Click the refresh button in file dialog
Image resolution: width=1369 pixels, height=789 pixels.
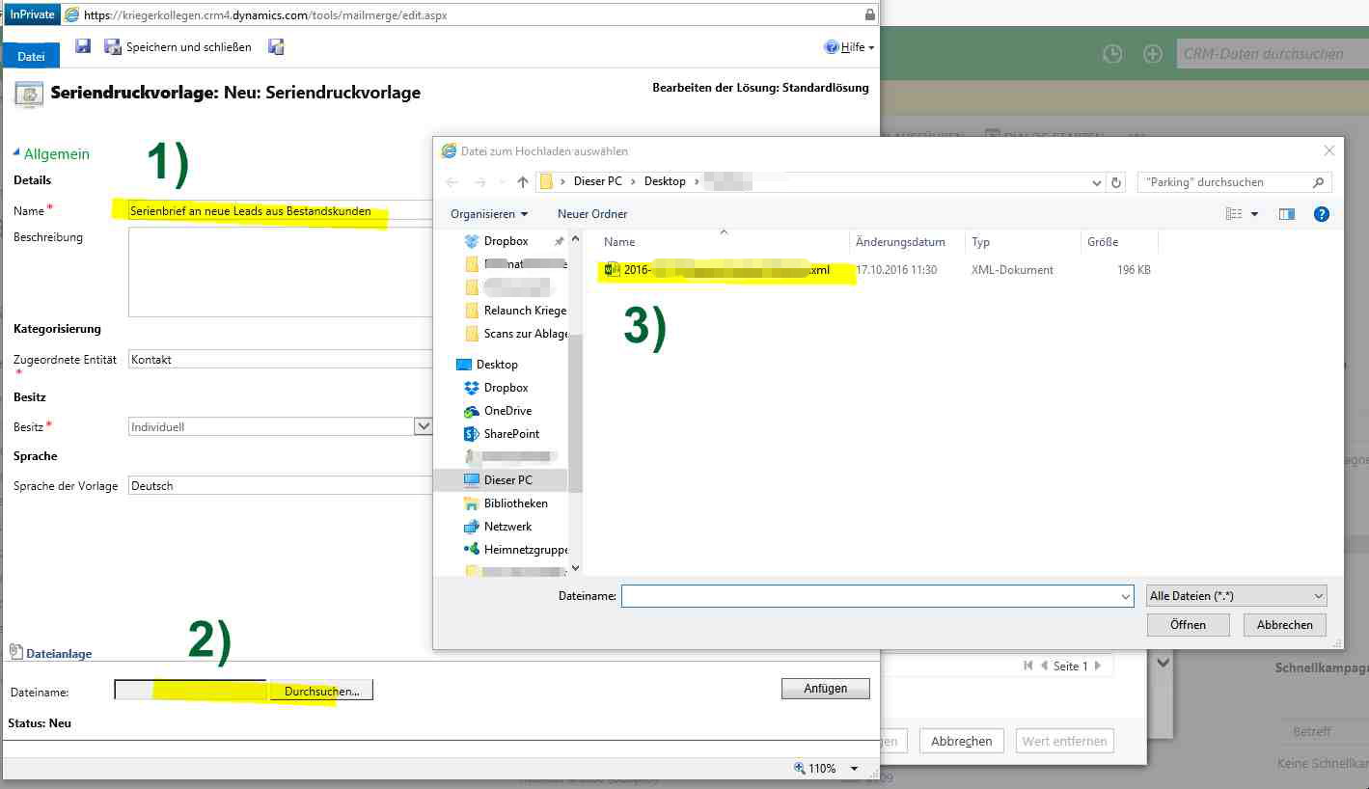(x=1117, y=182)
